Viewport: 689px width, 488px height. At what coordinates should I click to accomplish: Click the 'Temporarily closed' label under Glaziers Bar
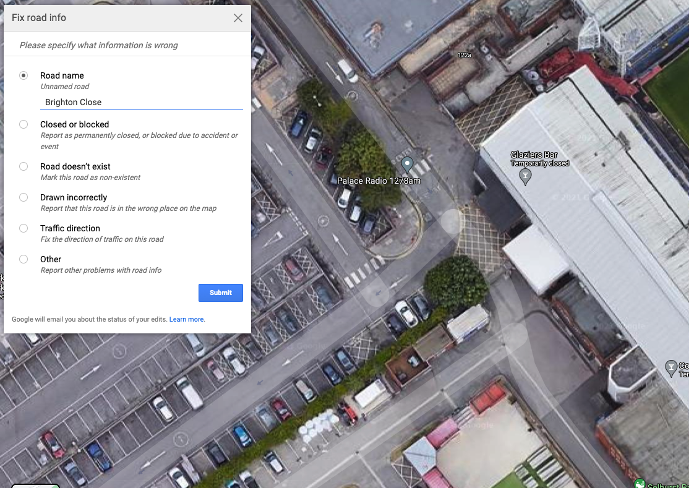539,163
